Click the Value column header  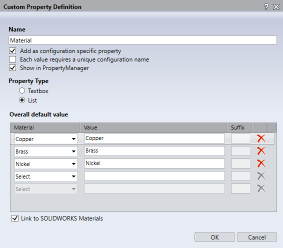tap(153, 127)
